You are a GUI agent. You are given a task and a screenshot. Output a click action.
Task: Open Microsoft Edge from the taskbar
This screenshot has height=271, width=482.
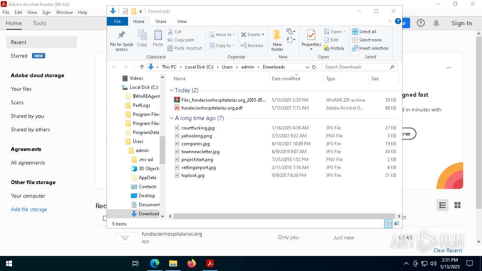coord(155,263)
